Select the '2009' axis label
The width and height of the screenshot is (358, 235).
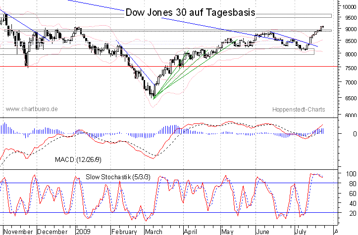83,232
